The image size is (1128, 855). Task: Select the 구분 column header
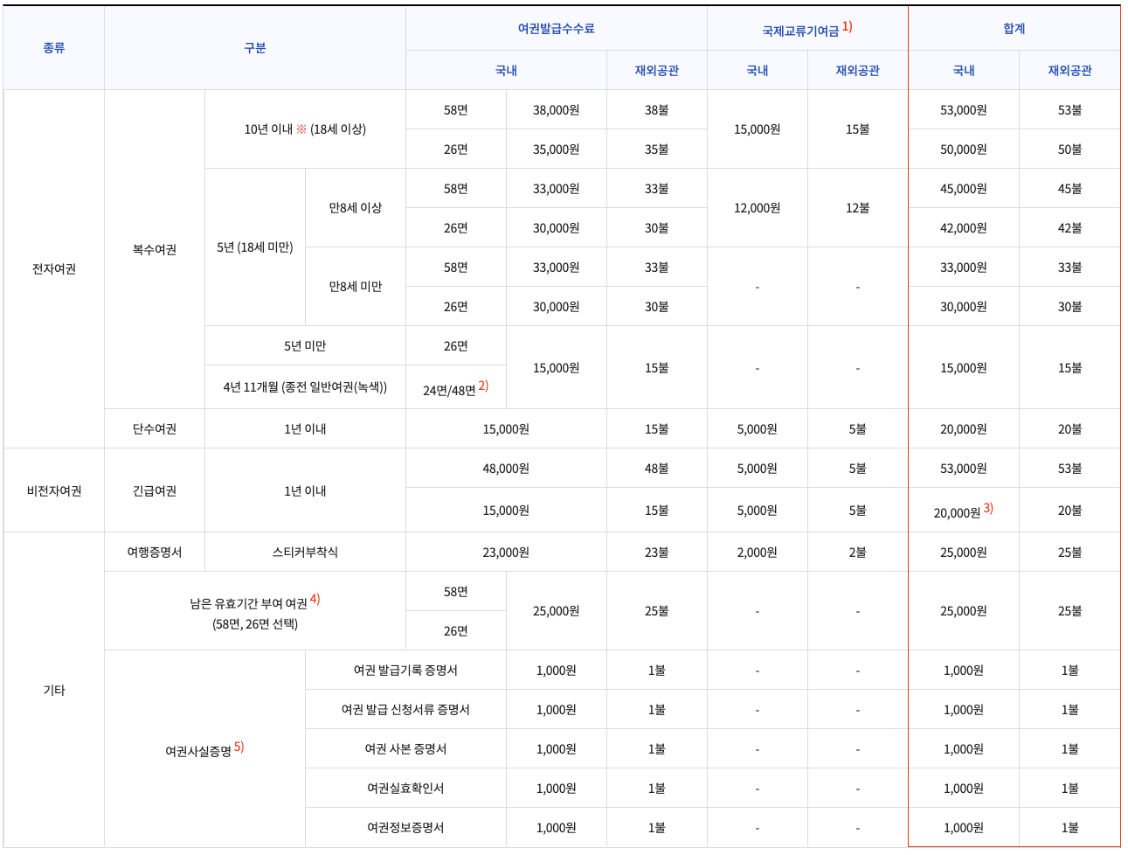click(x=255, y=48)
